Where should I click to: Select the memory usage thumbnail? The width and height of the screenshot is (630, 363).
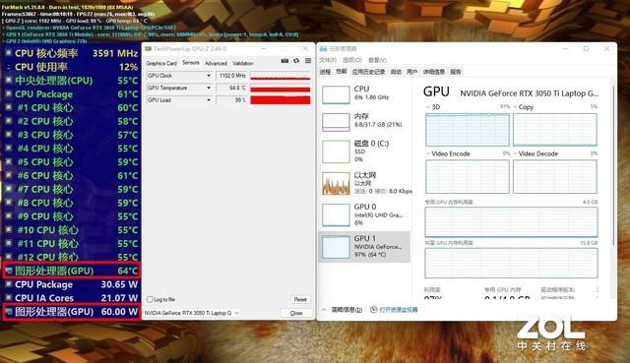(x=336, y=122)
